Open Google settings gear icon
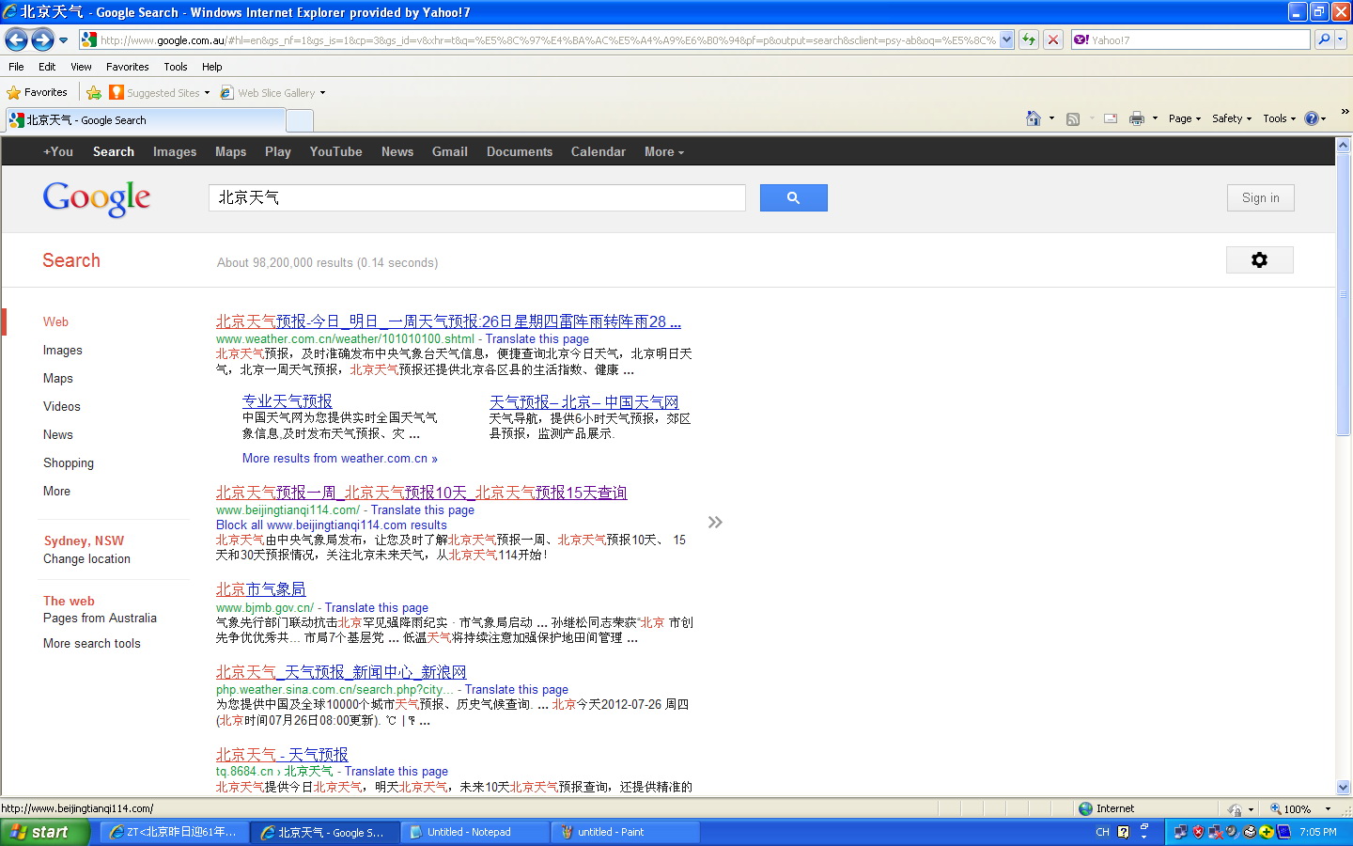Viewport: 1353px width, 846px height. click(x=1260, y=260)
